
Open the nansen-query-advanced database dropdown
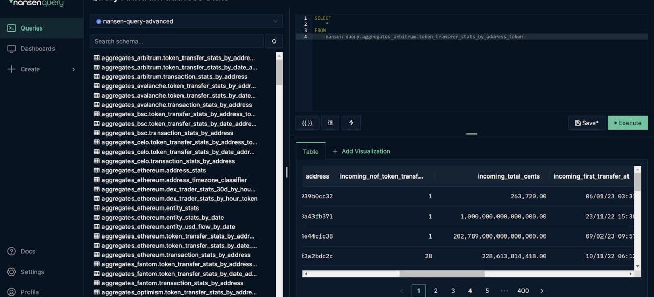pos(186,21)
